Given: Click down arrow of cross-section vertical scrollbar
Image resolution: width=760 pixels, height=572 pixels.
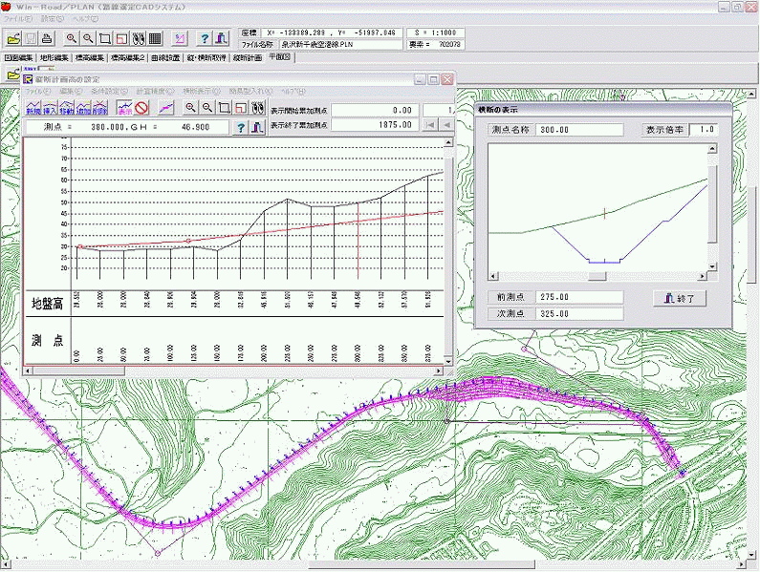Looking at the screenshot, I should [x=711, y=265].
